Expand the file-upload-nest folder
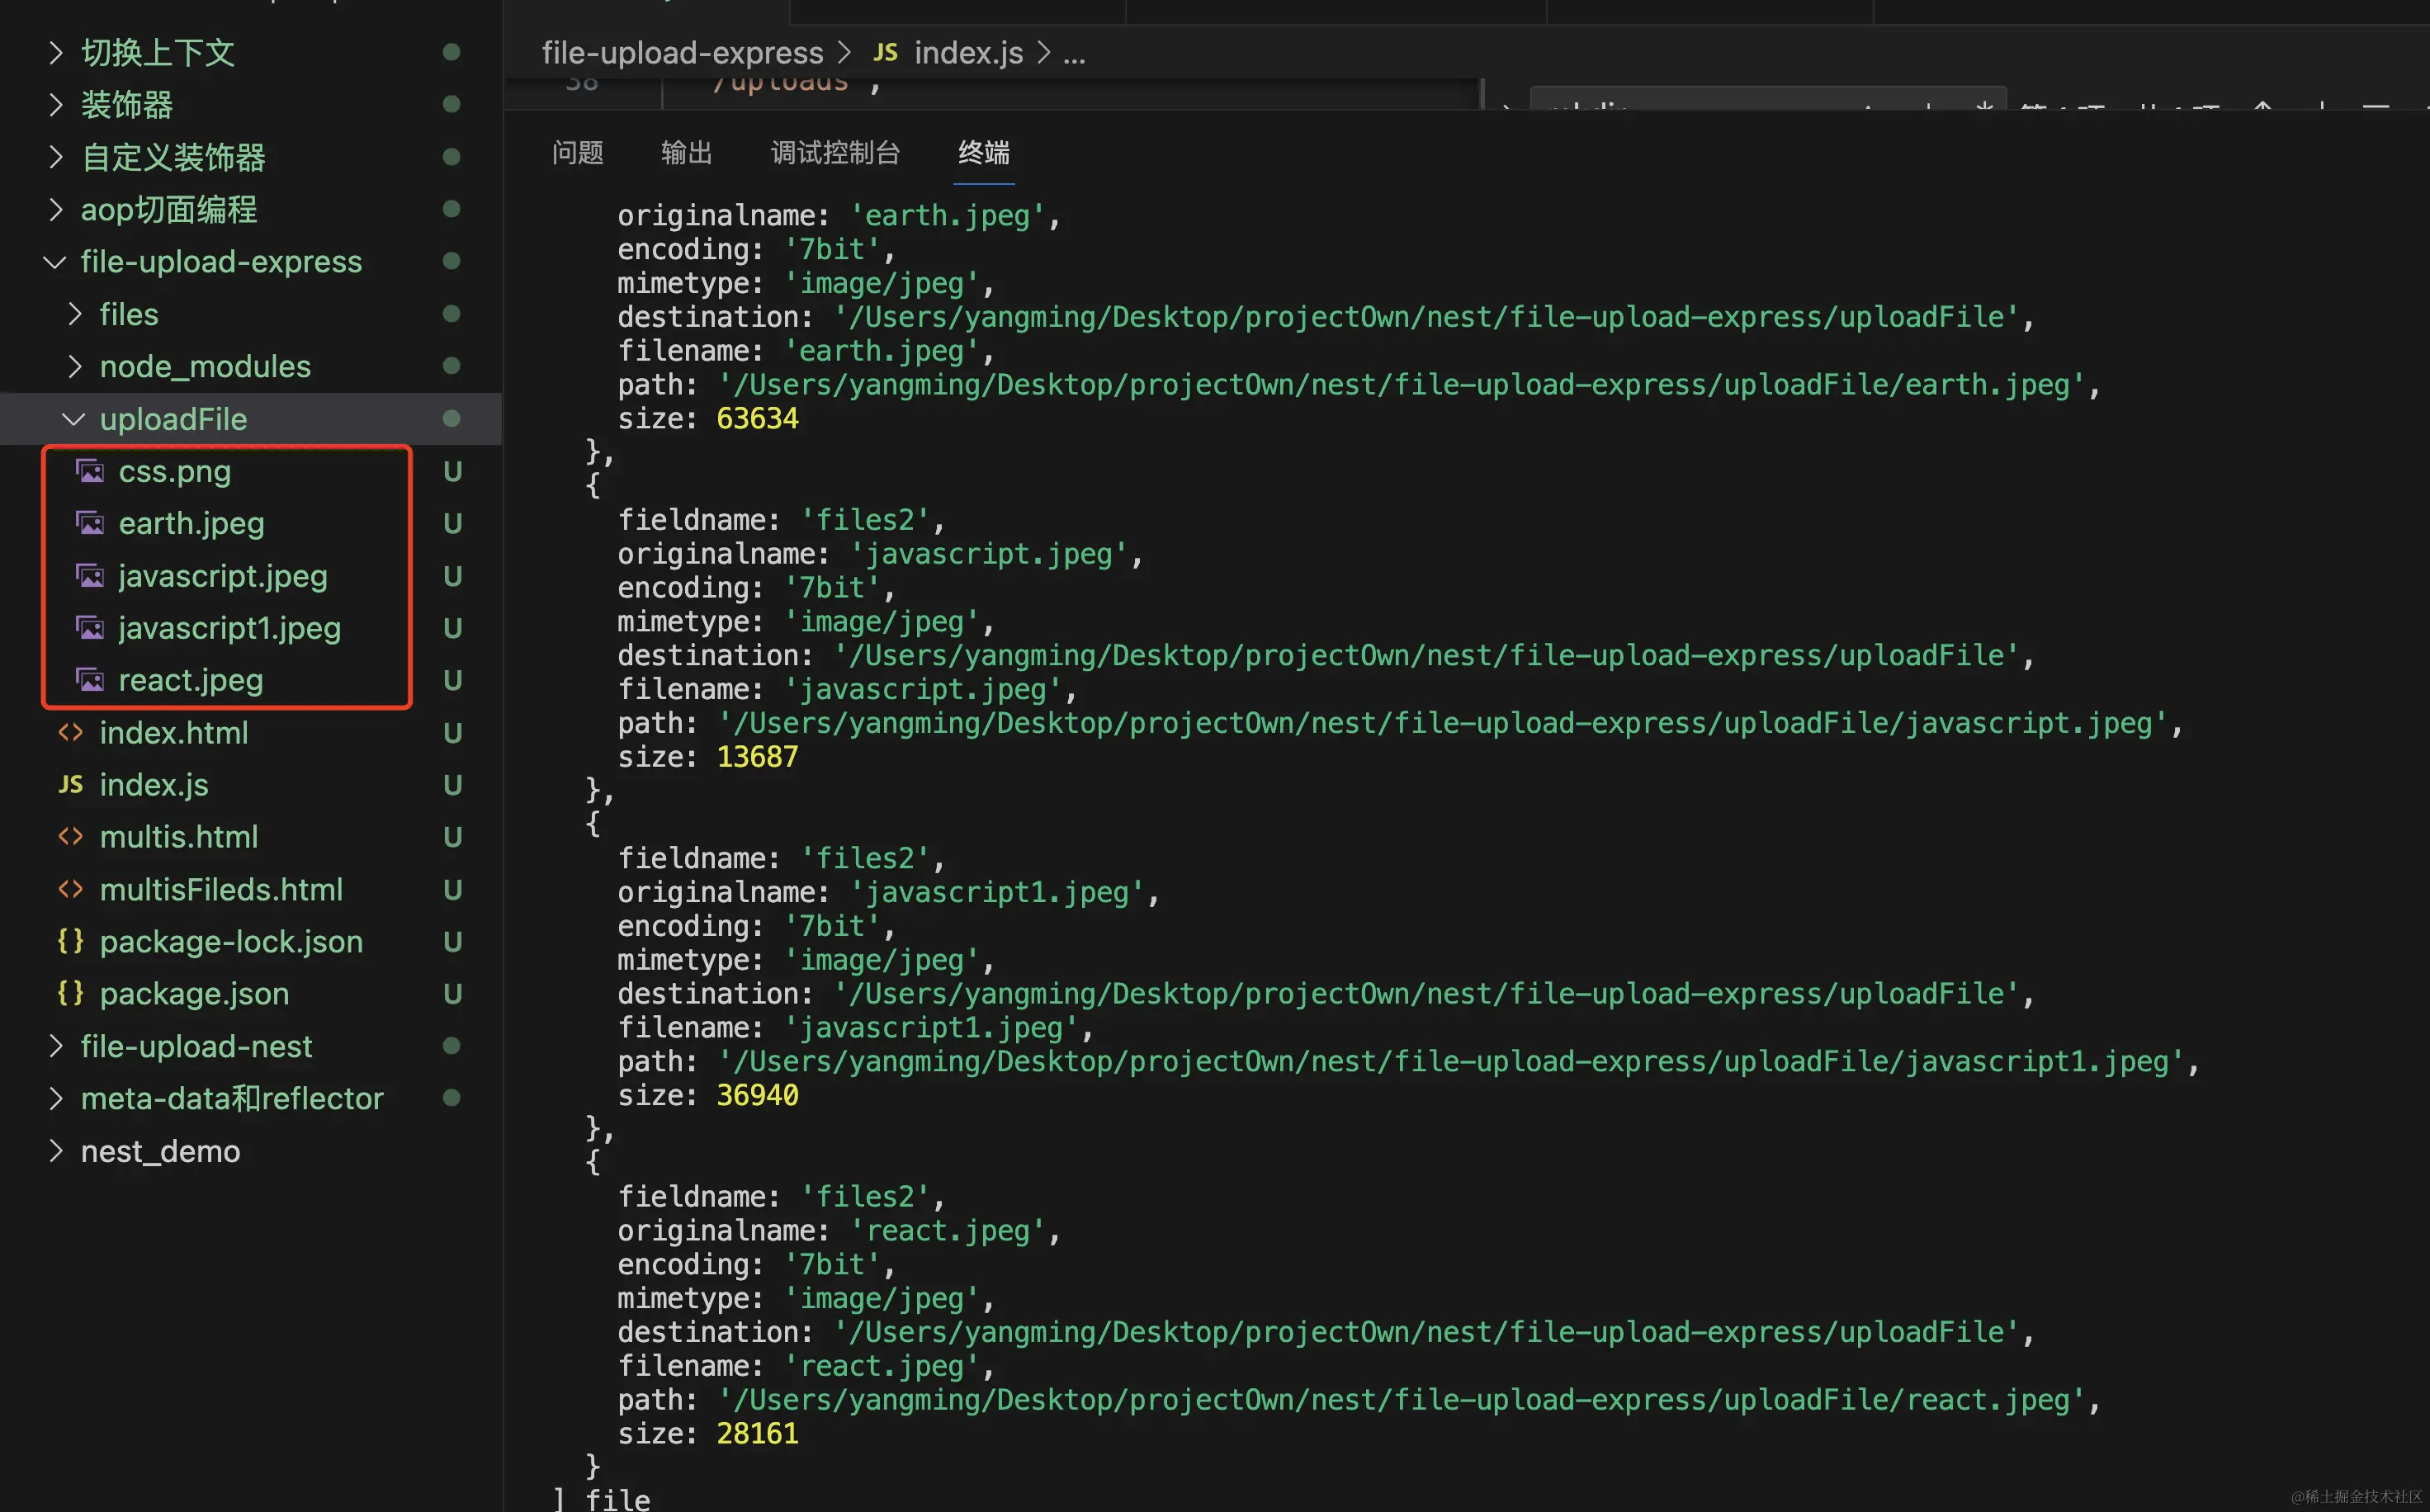Viewport: 2430px width, 1512px height. 55,1046
